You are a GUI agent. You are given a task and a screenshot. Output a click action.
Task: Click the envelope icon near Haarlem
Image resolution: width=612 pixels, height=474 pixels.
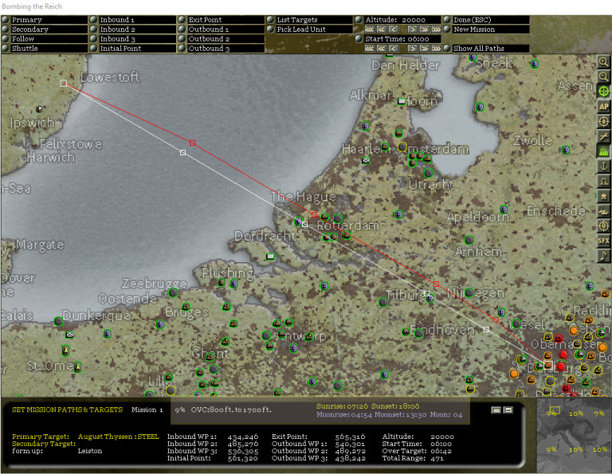pyautogui.click(x=365, y=160)
